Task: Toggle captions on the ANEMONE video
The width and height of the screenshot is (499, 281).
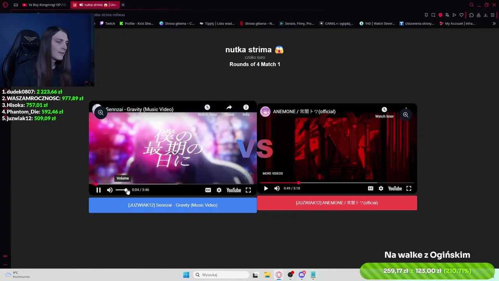Action: tap(370, 189)
